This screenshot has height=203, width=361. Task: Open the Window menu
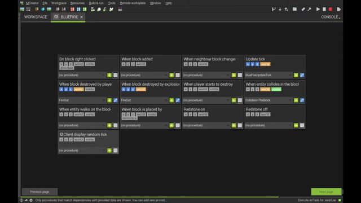[156, 3]
